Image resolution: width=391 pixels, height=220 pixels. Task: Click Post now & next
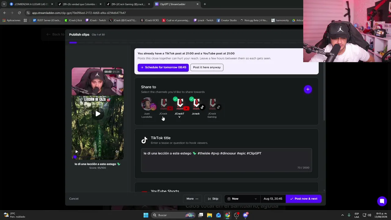click(304, 199)
